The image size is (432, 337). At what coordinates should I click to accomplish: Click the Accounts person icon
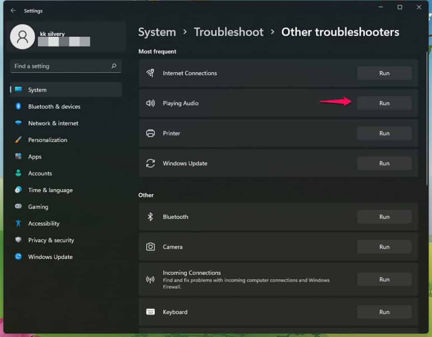[x=18, y=173]
